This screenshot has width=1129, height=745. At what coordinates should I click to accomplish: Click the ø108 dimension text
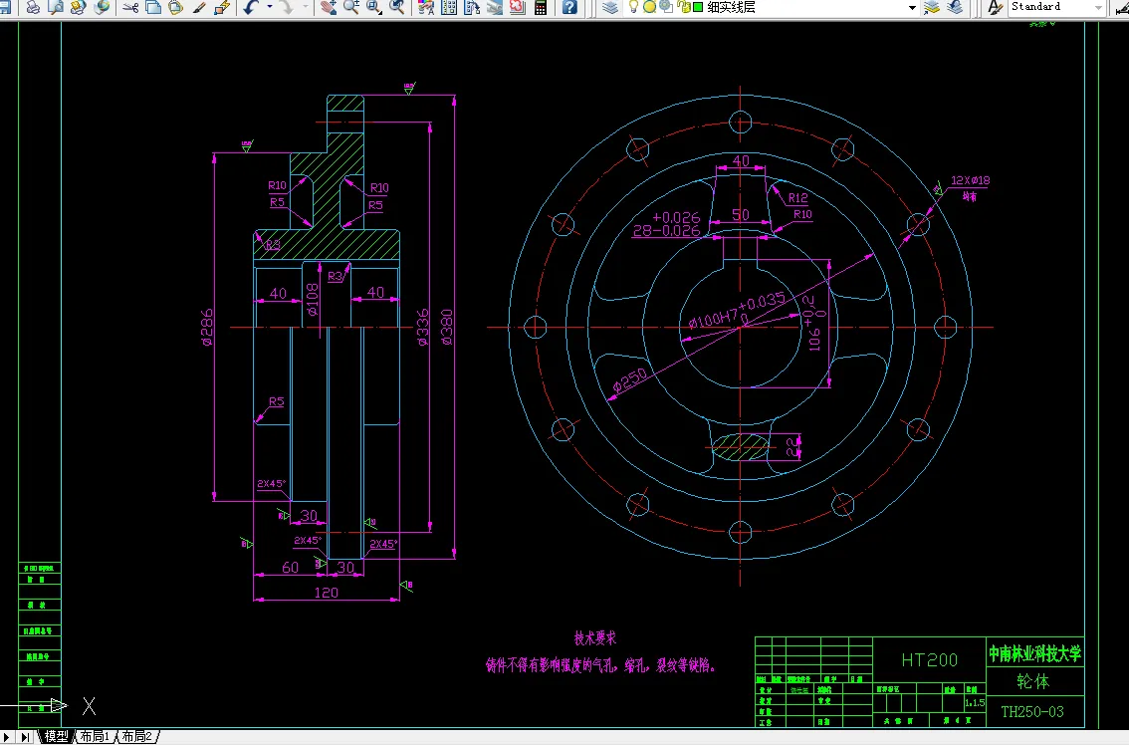(312, 300)
